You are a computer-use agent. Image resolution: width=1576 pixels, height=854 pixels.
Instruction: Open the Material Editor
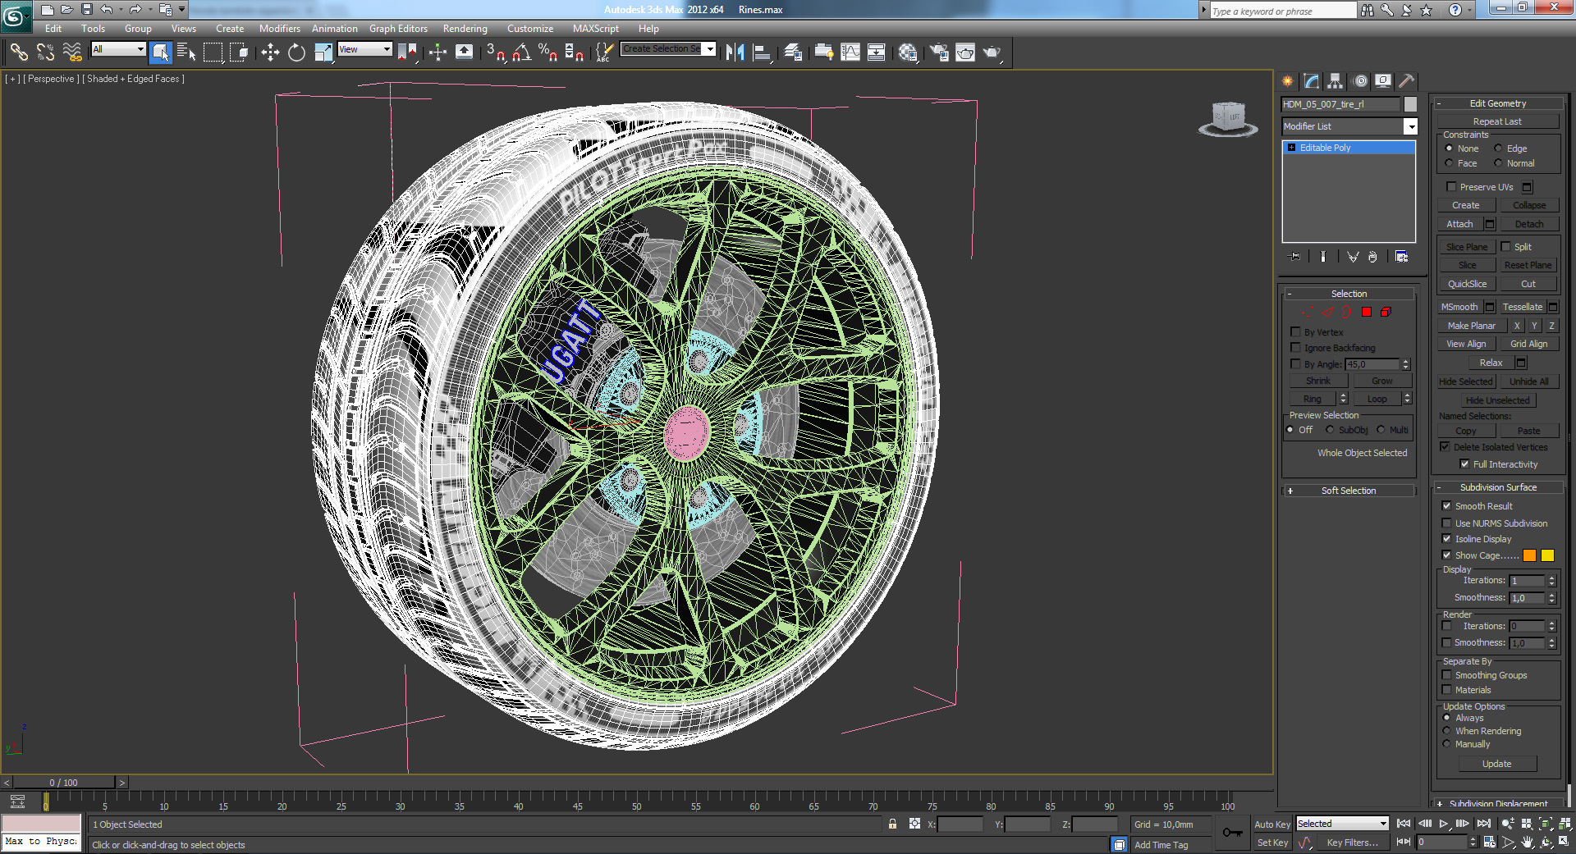[908, 53]
